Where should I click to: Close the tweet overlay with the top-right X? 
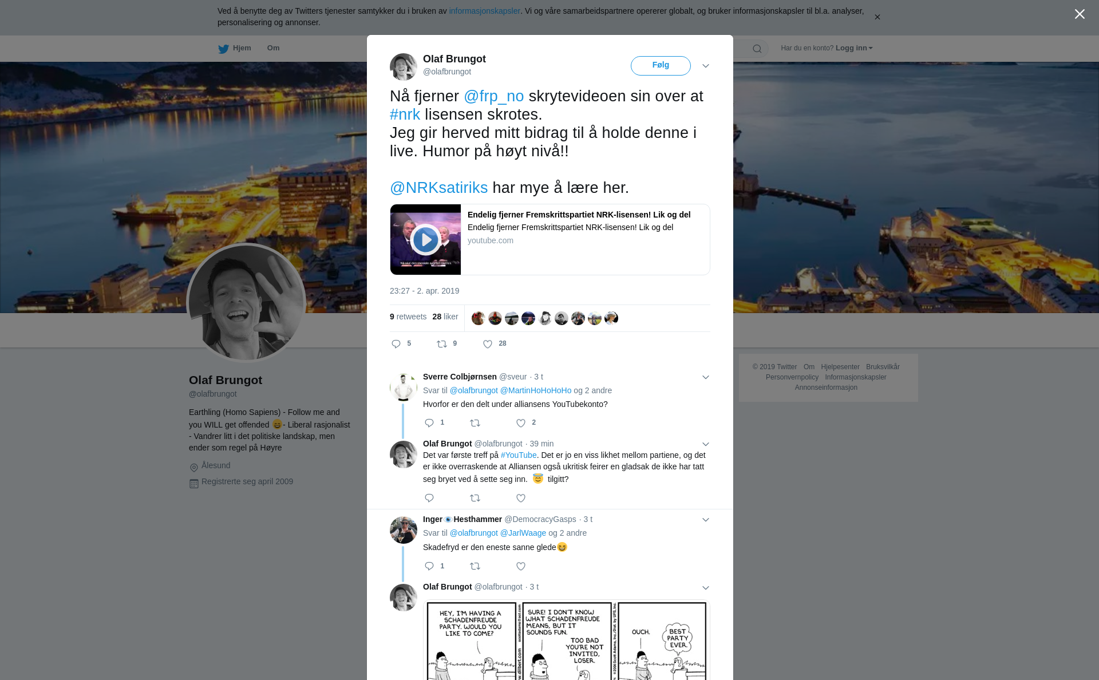pos(1080,14)
